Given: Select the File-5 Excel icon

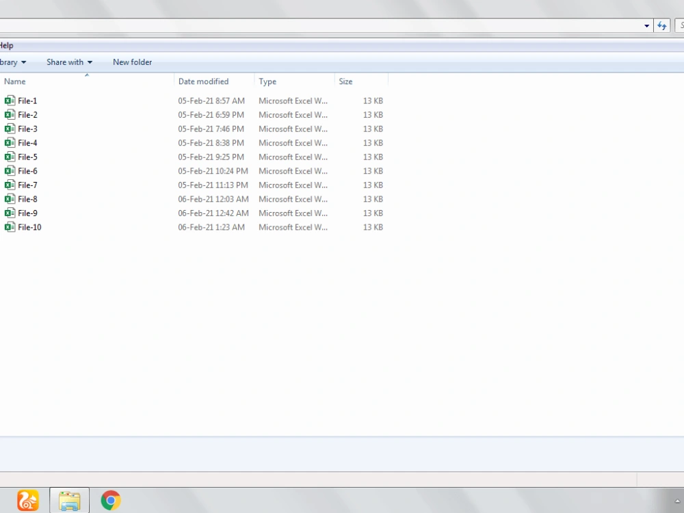Looking at the screenshot, I should [x=10, y=157].
